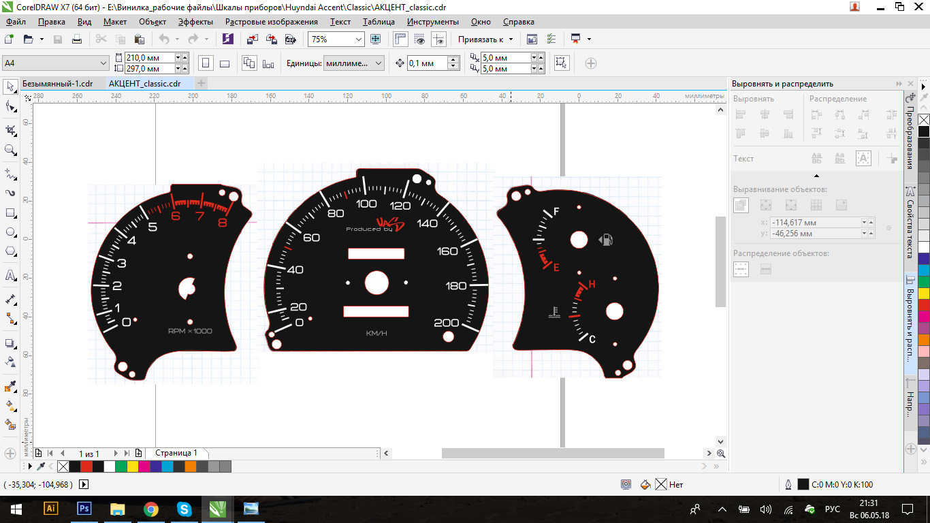Toggle grid visibility
Viewport: 930px width, 523px height.
coord(420,39)
